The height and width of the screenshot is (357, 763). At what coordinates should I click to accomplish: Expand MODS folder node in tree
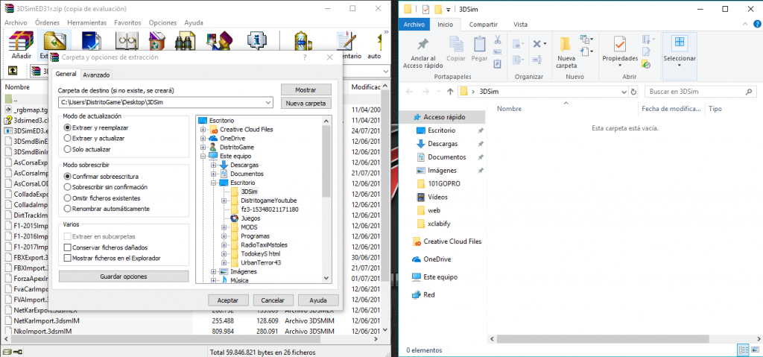[x=224, y=227]
